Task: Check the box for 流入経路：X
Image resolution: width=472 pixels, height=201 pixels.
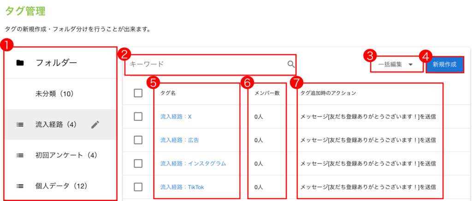Action: [x=138, y=117]
